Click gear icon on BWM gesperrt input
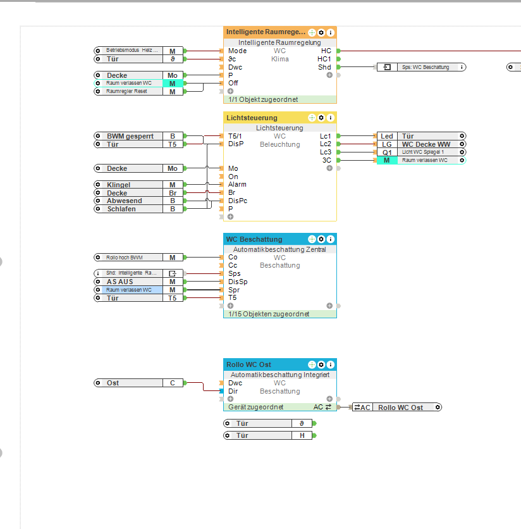The width and height of the screenshot is (521, 529). 98,136
